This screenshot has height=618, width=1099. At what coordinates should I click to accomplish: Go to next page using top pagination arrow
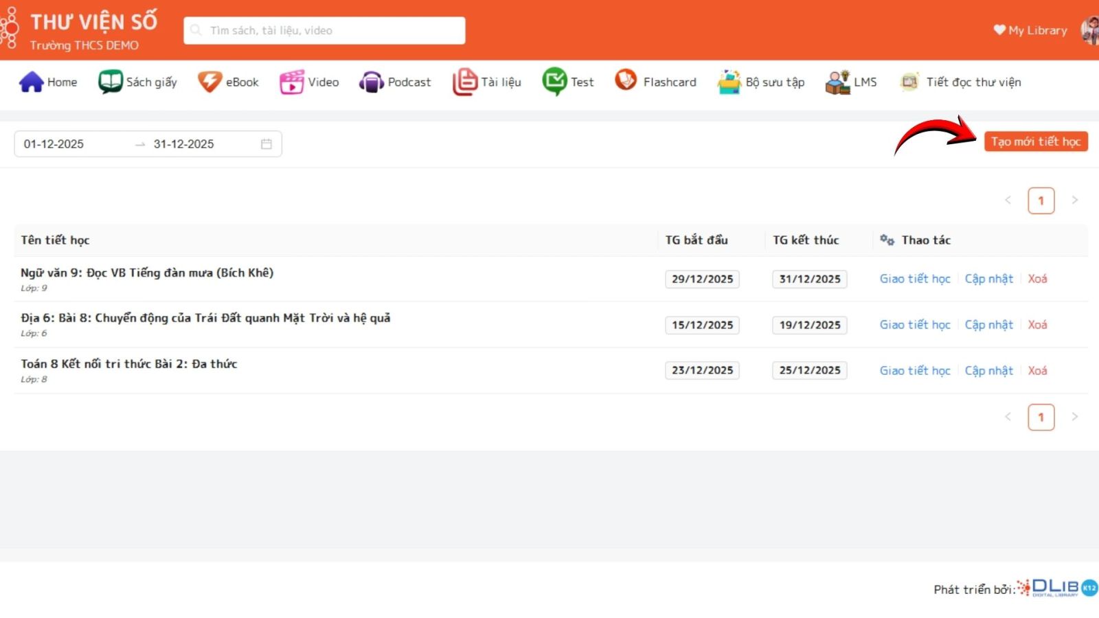tap(1075, 201)
